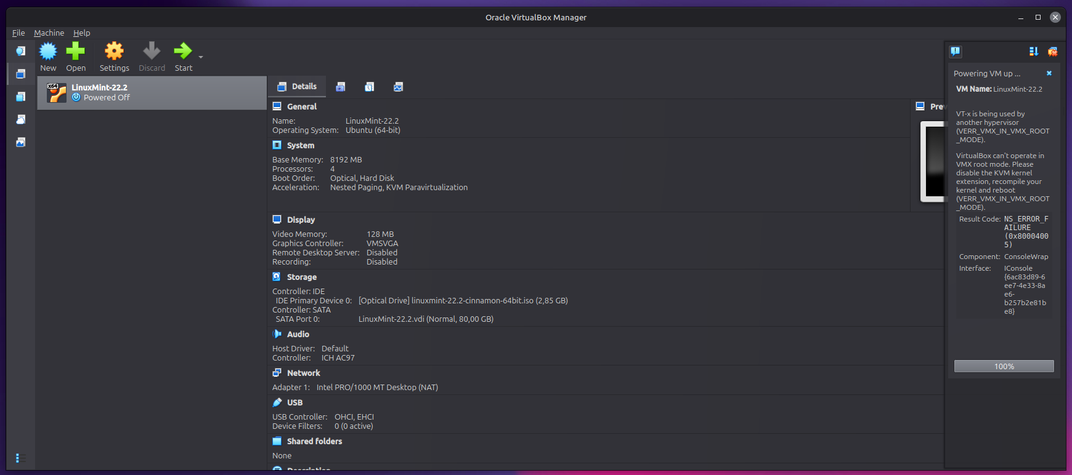Select the Machines tool in the left sidebar
The width and height of the screenshot is (1072, 475).
[21, 74]
